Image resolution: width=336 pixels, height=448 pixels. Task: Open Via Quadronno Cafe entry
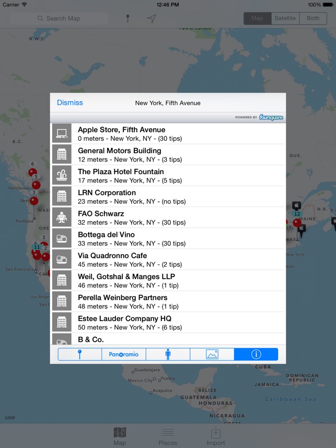tap(168, 259)
